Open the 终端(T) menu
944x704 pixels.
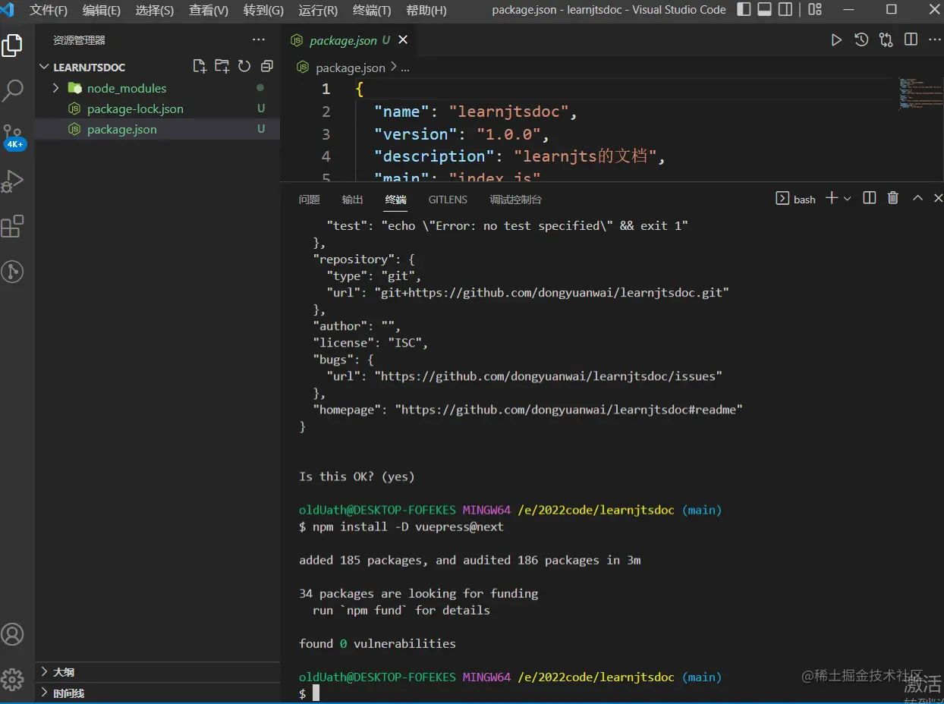[372, 11]
